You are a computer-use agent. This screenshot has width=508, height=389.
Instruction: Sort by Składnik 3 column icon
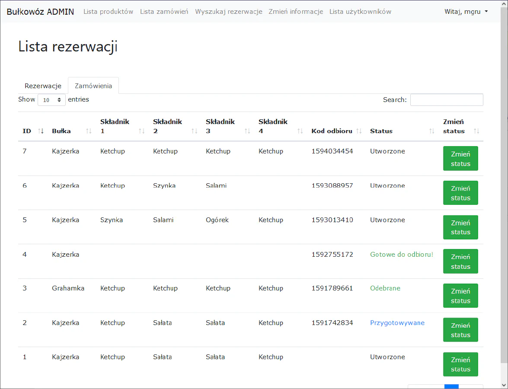click(247, 131)
